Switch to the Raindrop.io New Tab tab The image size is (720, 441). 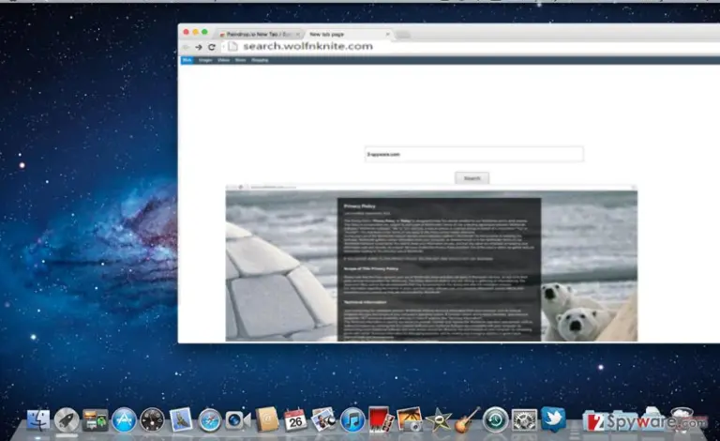click(x=260, y=35)
